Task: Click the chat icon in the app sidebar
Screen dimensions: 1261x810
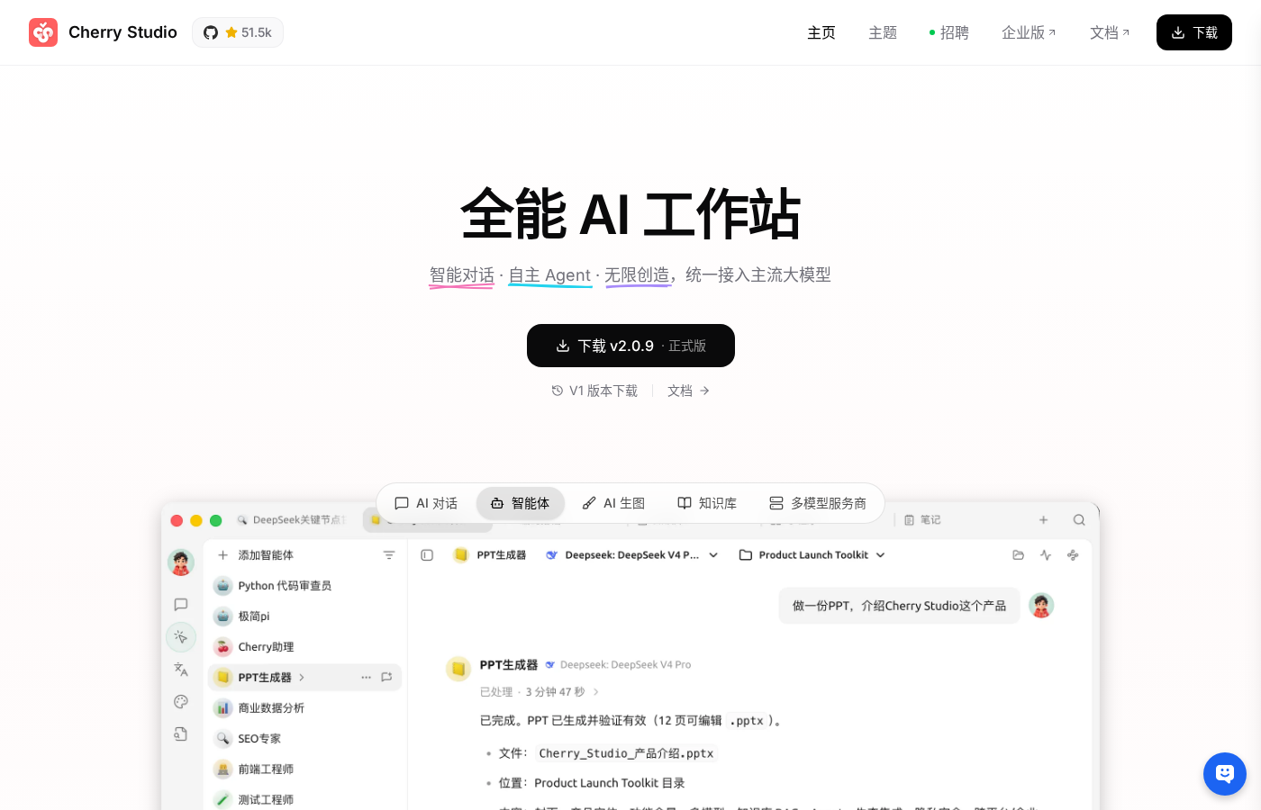Action: [x=181, y=605]
